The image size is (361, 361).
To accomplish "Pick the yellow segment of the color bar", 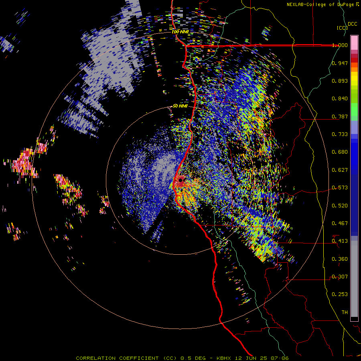I will click(x=354, y=79).
